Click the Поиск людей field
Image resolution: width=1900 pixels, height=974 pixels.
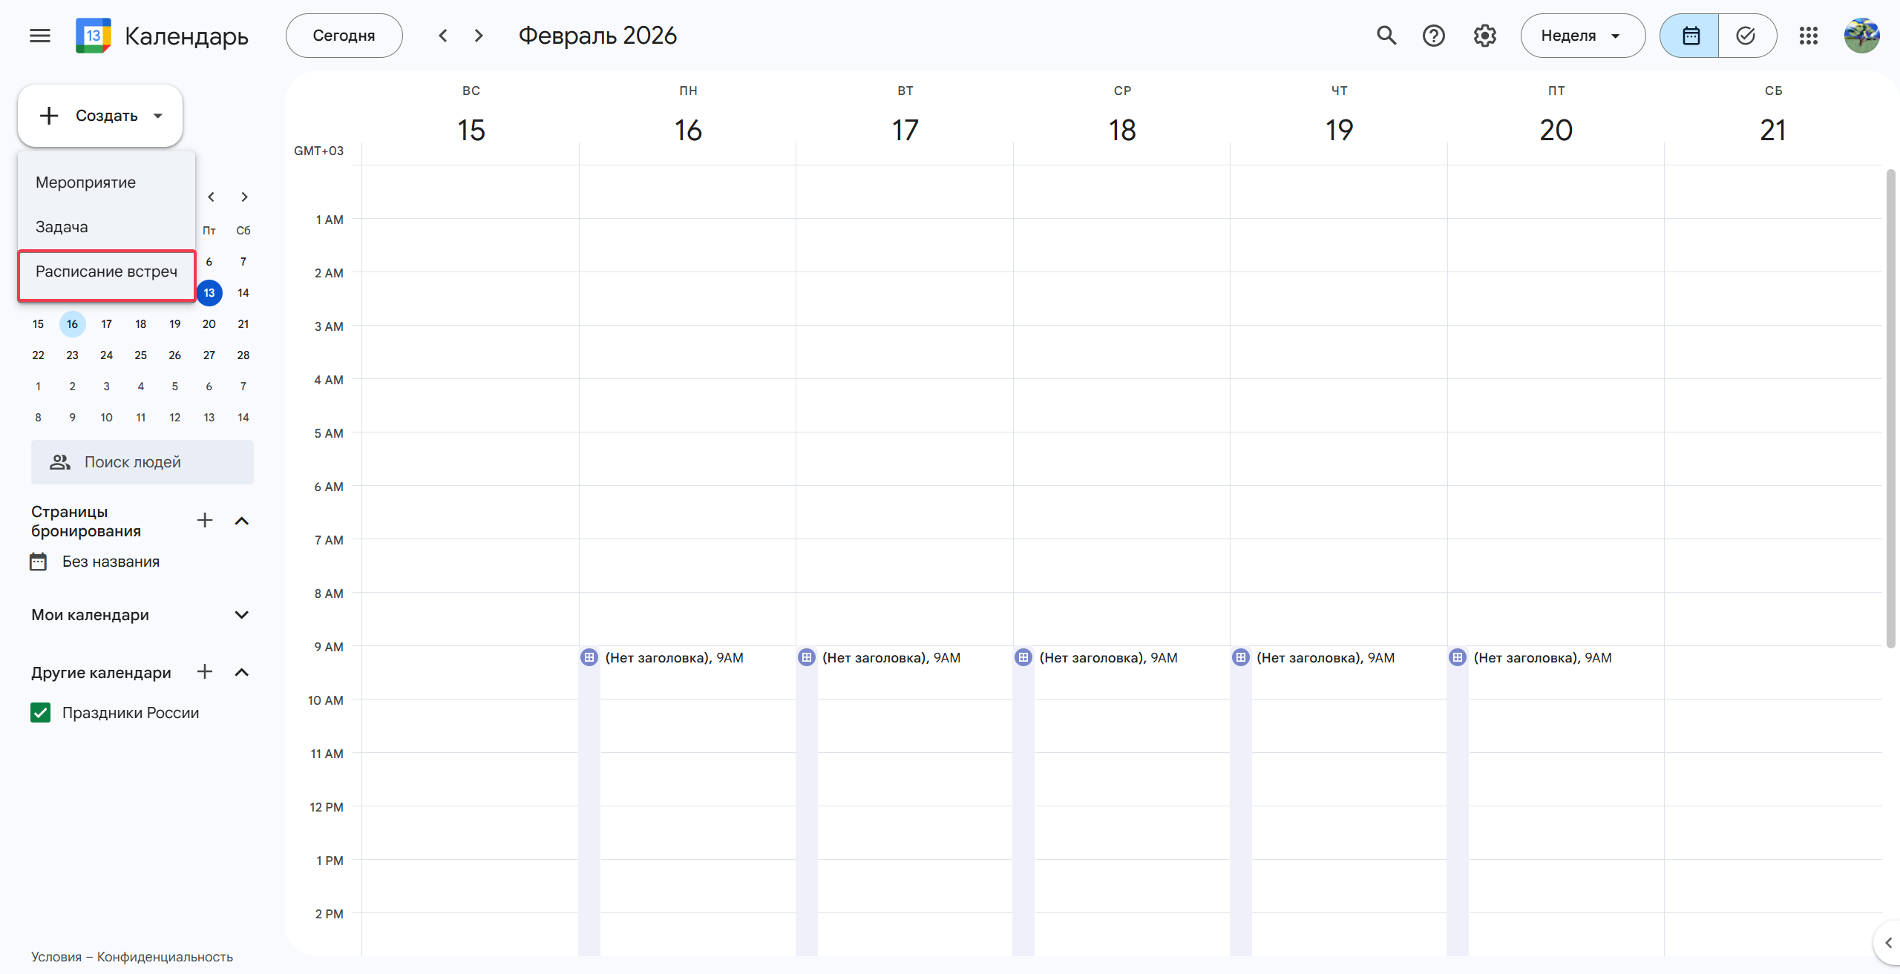(x=142, y=462)
